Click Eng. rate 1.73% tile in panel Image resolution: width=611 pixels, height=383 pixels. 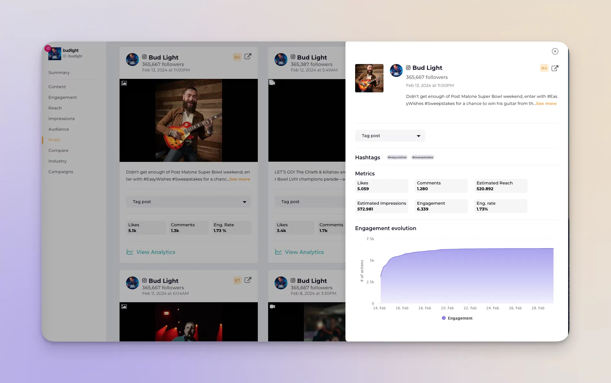point(501,206)
